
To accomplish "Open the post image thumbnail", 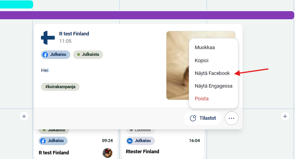I will (x=178, y=65).
